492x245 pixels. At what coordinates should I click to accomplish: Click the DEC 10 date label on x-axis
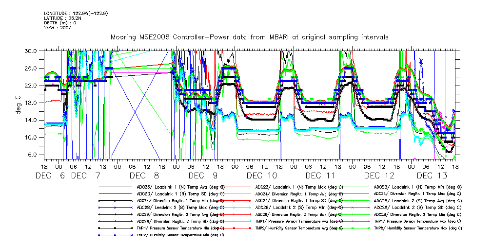coord(262,175)
